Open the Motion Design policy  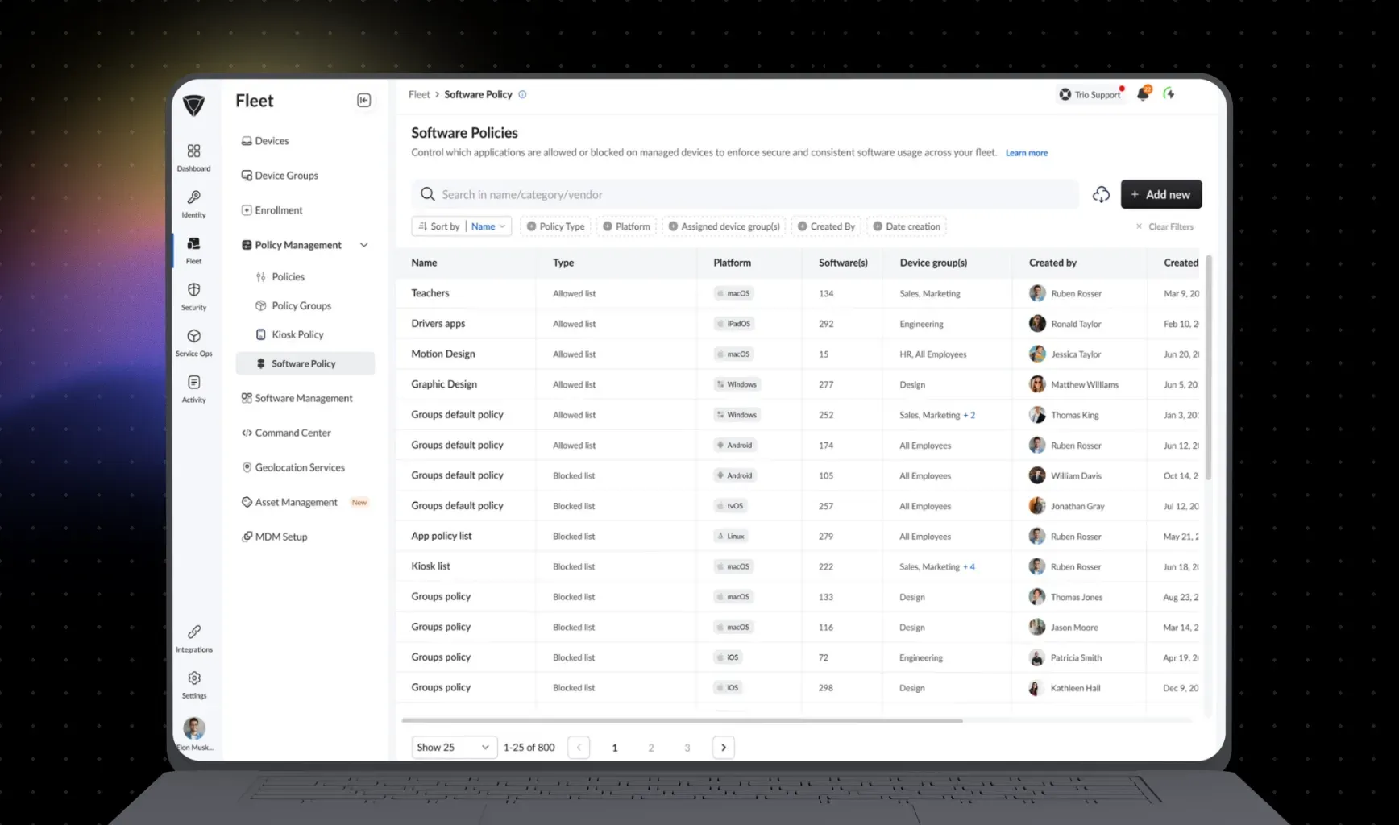(x=798, y=354)
